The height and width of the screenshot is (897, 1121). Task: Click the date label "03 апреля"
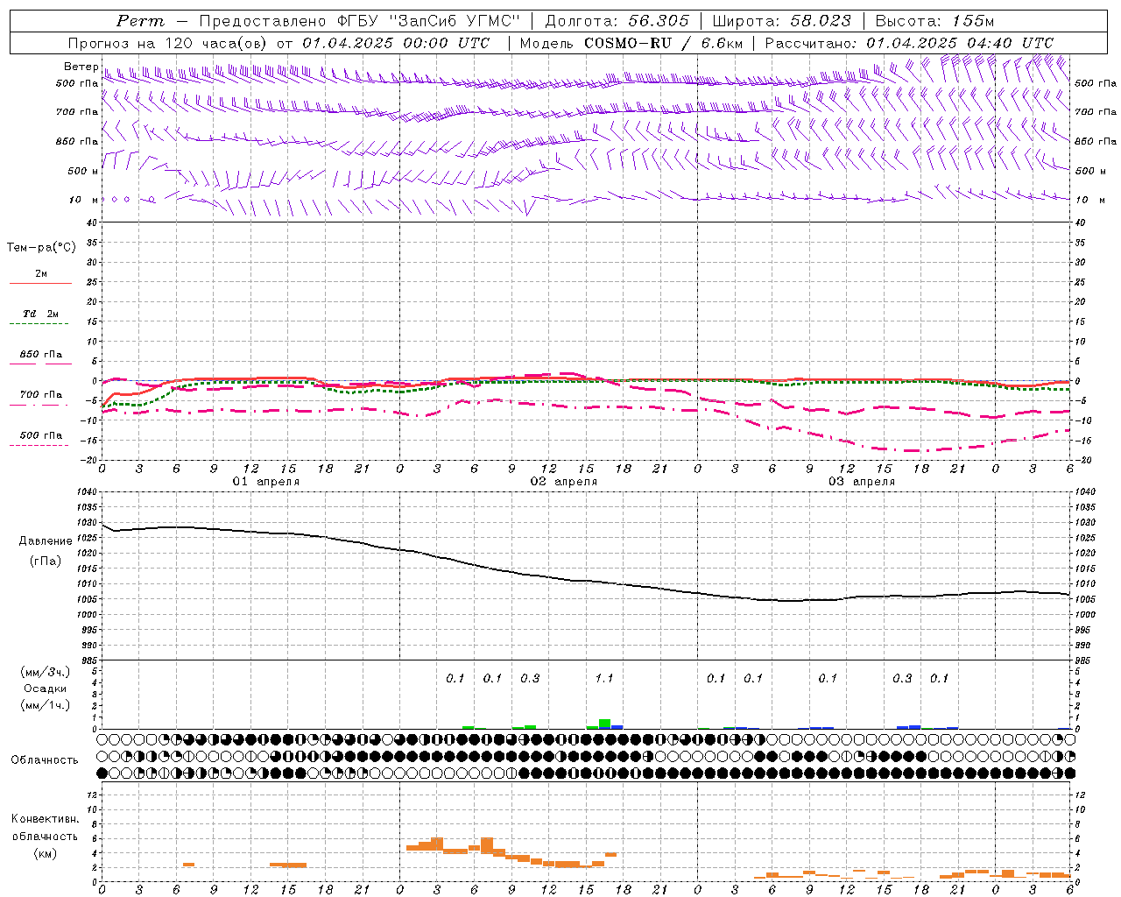(862, 482)
